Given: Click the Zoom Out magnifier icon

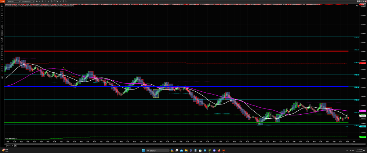Looking at the screenshot, I should coord(45,4).
